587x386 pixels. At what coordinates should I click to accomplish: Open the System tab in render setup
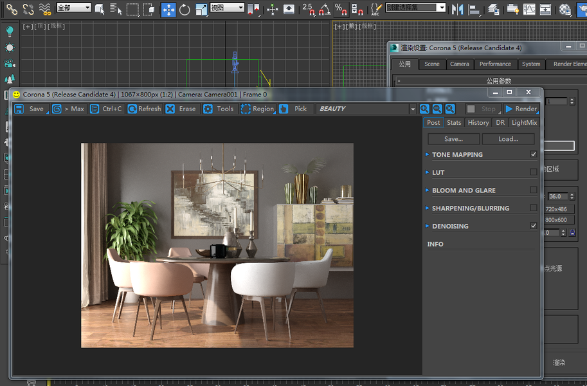tap(531, 64)
